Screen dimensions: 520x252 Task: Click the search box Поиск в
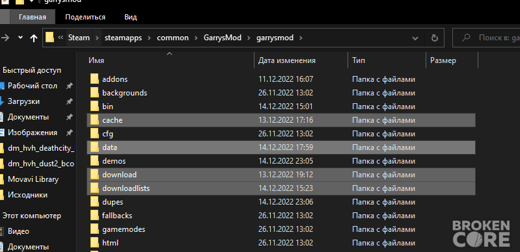click(487, 38)
